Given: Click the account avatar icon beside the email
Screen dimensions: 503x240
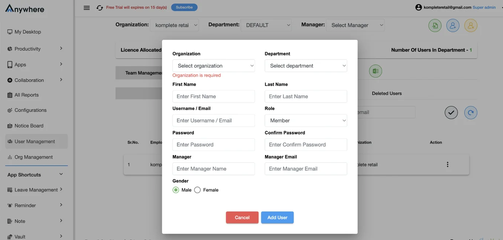Looking at the screenshot, I should click(419, 7).
